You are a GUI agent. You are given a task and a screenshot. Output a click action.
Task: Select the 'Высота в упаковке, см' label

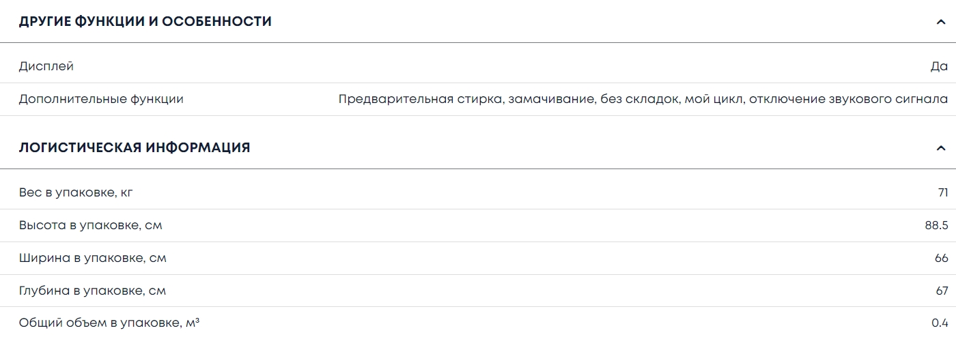(91, 226)
